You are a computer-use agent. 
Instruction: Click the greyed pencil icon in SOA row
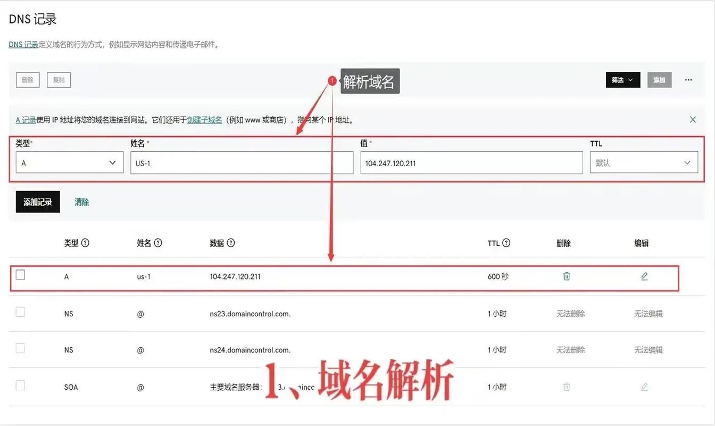point(644,387)
